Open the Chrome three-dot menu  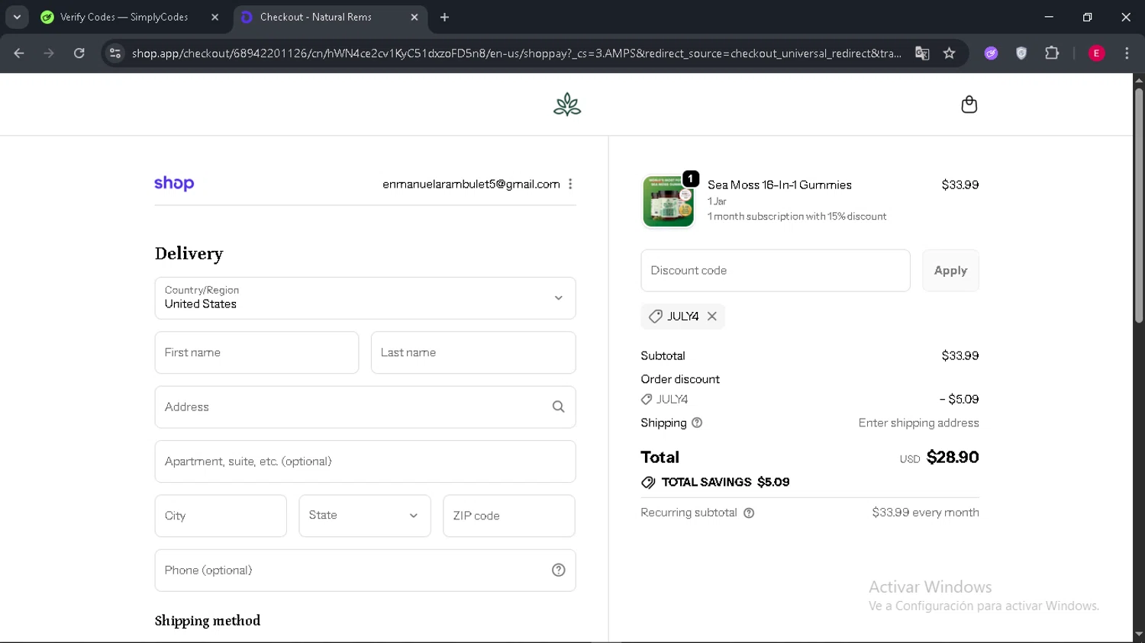(1127, 53)
